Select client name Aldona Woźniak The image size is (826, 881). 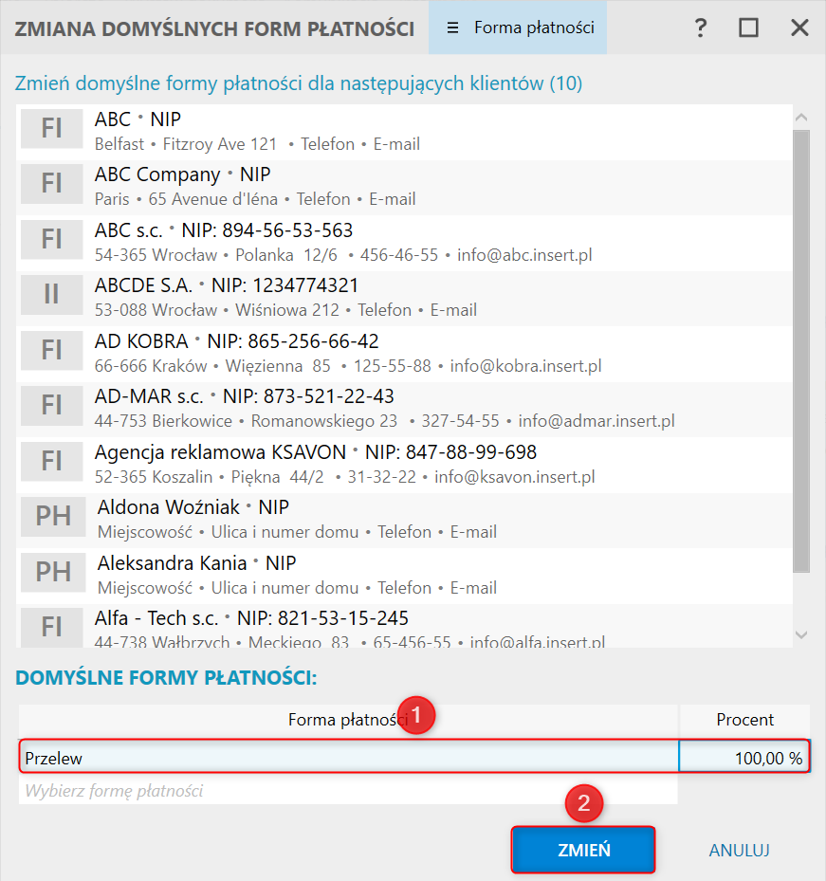169,507
